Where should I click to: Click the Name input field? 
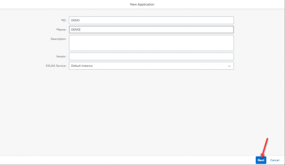[151, 29]
